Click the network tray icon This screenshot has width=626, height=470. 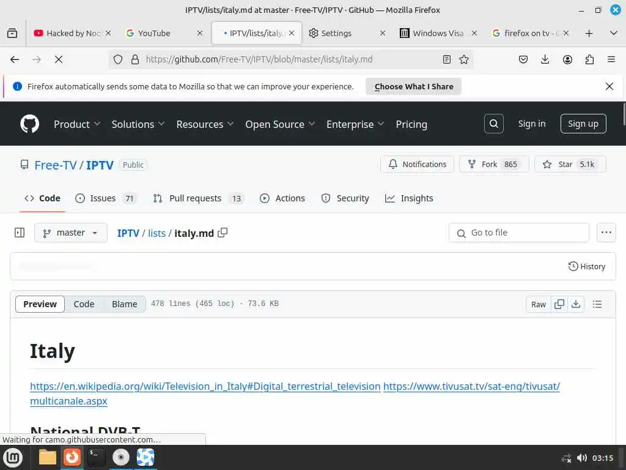click(x=566, y=458)
